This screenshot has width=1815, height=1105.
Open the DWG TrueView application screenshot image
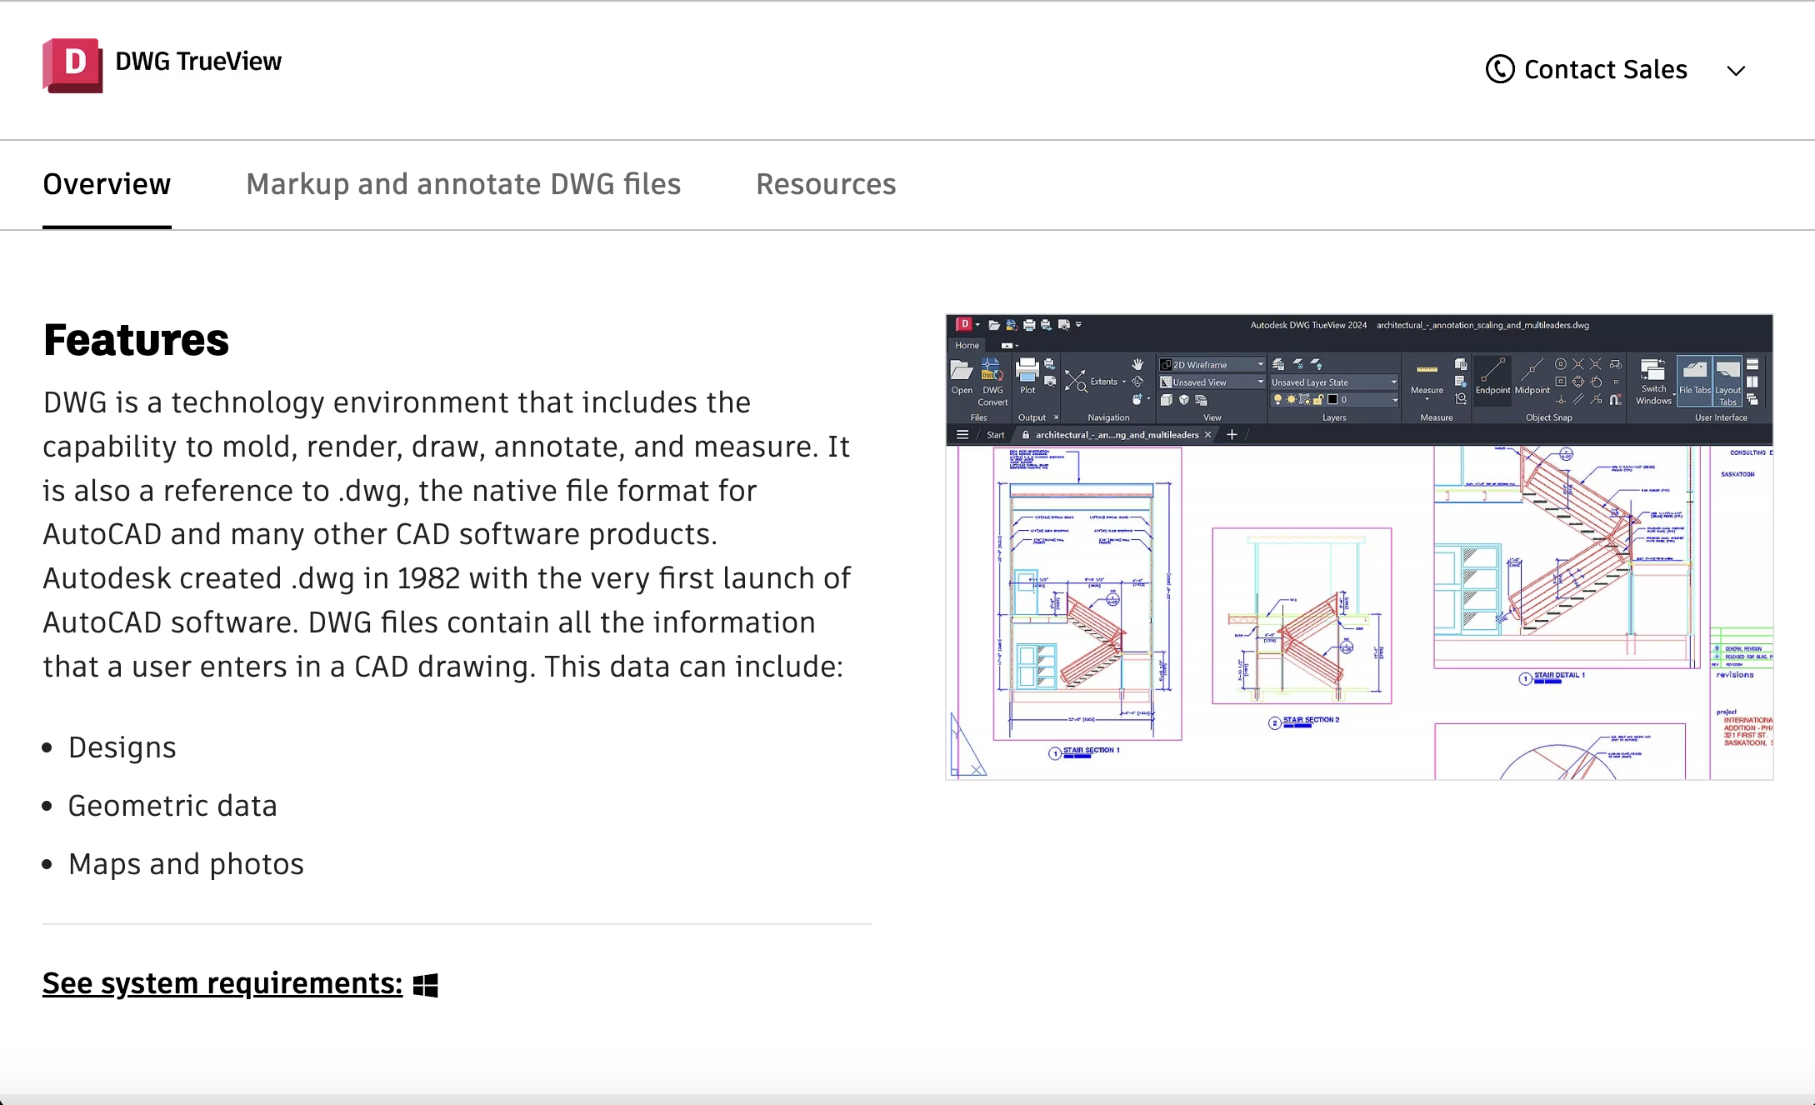tap(1359, 547)
